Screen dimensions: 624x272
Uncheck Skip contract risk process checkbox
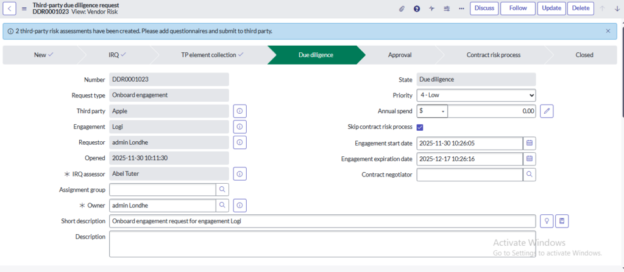pos(420,127)
